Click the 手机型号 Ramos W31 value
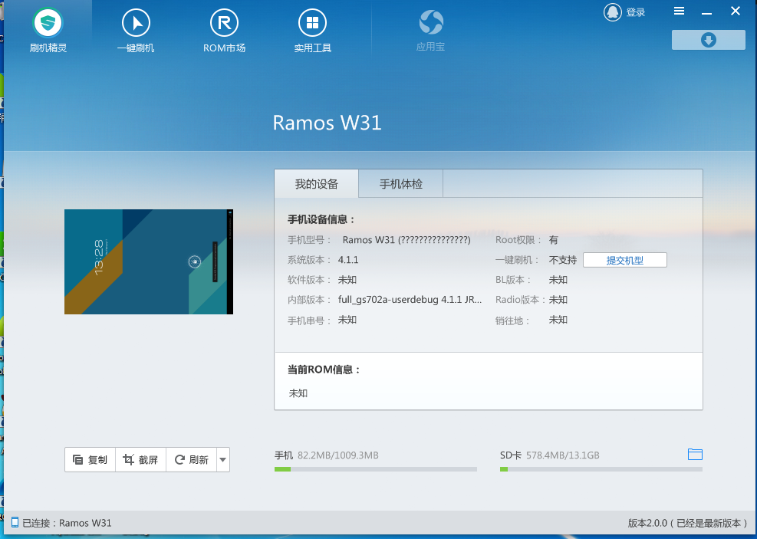 click(x=406, y=240)
